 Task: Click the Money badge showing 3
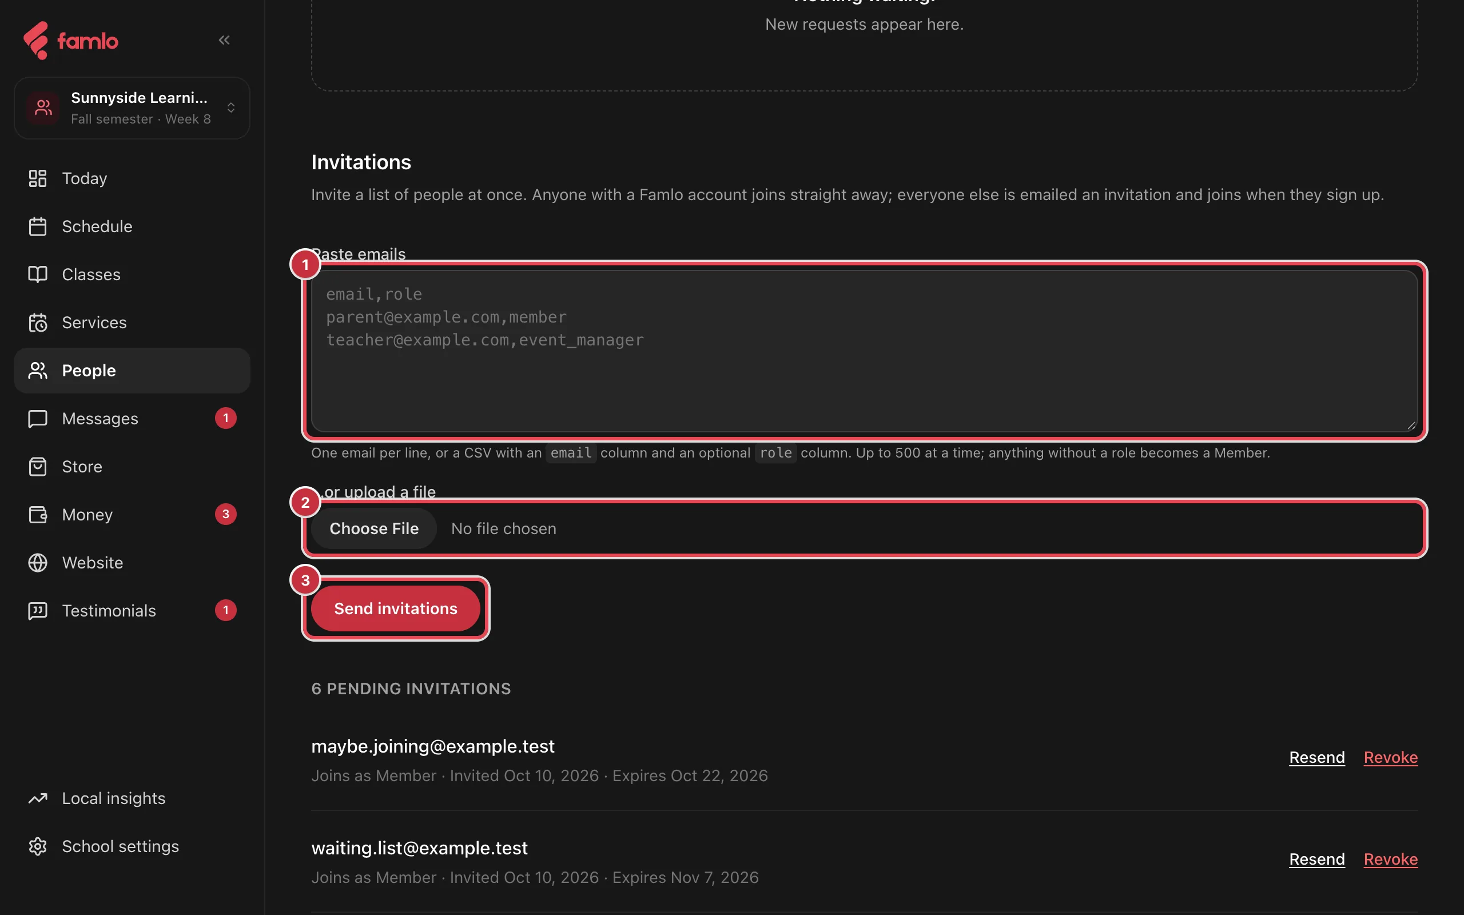pos(226,514)
